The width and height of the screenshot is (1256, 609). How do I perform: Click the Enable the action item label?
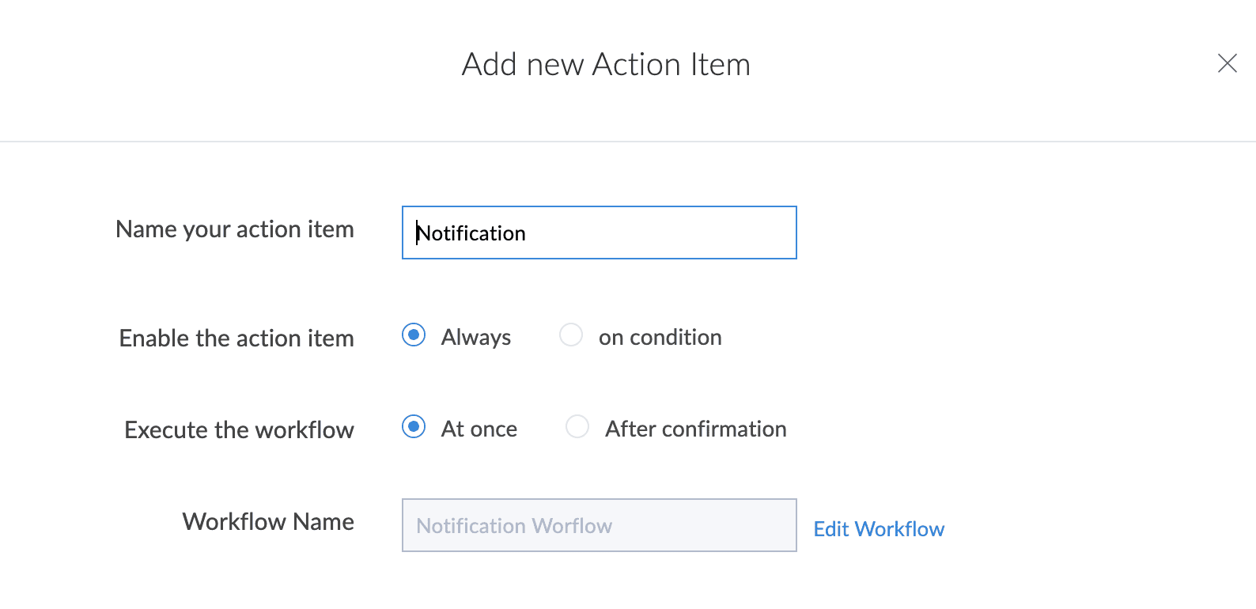pyautogui.click(x=236, y=339)
